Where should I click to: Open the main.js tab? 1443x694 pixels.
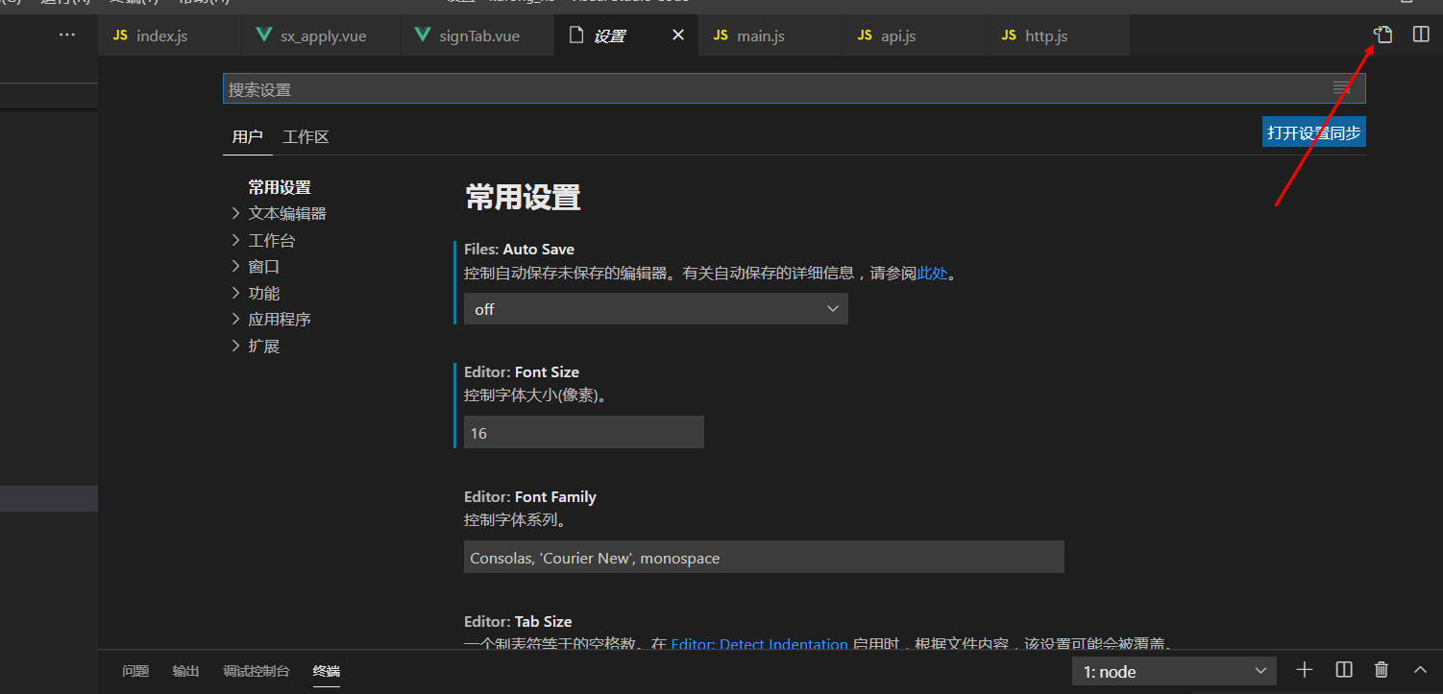(x=770, y=36)
